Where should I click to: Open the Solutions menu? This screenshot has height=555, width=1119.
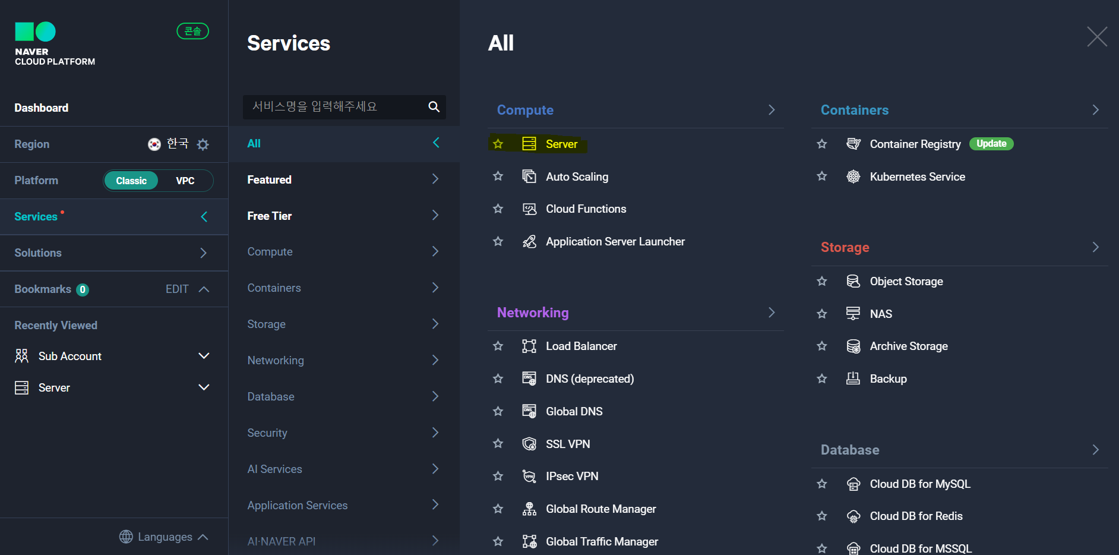point(114,253)
